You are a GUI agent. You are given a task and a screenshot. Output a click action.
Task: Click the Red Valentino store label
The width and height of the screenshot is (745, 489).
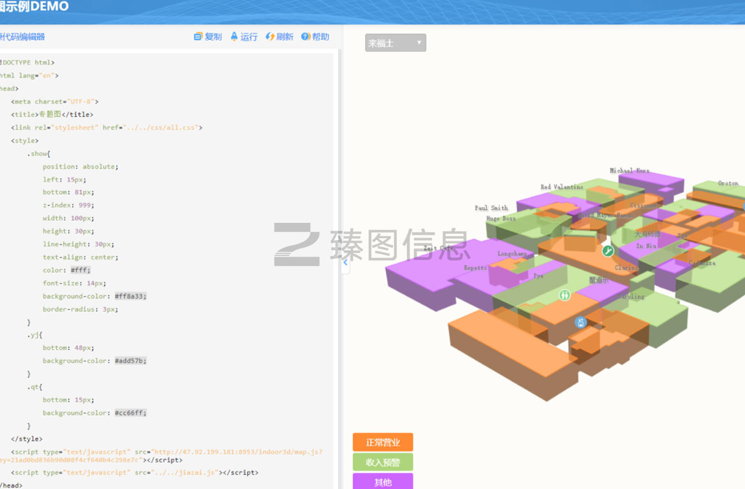(561, 187)
